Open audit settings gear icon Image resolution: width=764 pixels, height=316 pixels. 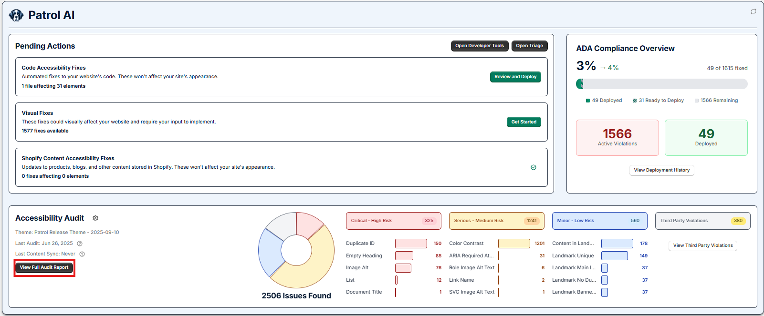point(95,218)
